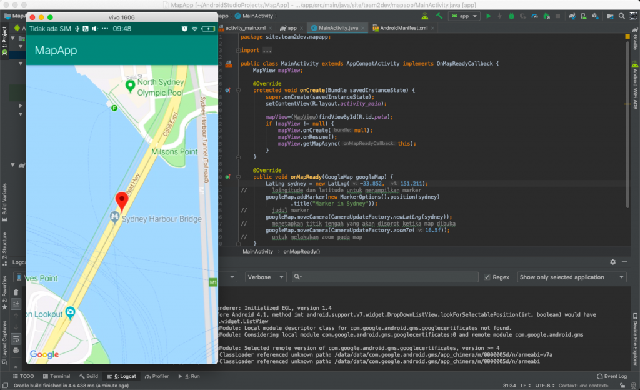Attach debugger to Android process icon
This screenshot has height=390, width=640.
click(x=546, y=16)
